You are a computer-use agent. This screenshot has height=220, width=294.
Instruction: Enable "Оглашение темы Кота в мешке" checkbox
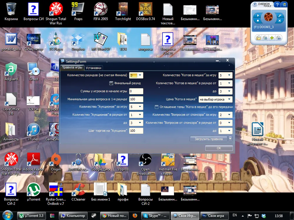[157, 107]
